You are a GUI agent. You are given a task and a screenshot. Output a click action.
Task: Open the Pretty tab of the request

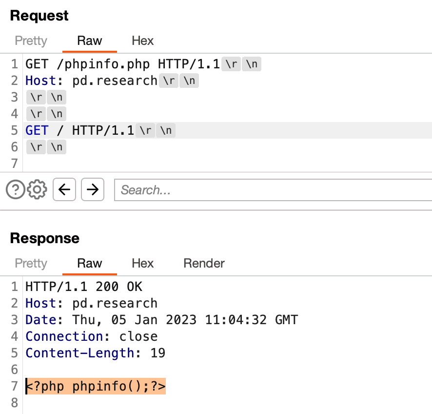[31, 41]
